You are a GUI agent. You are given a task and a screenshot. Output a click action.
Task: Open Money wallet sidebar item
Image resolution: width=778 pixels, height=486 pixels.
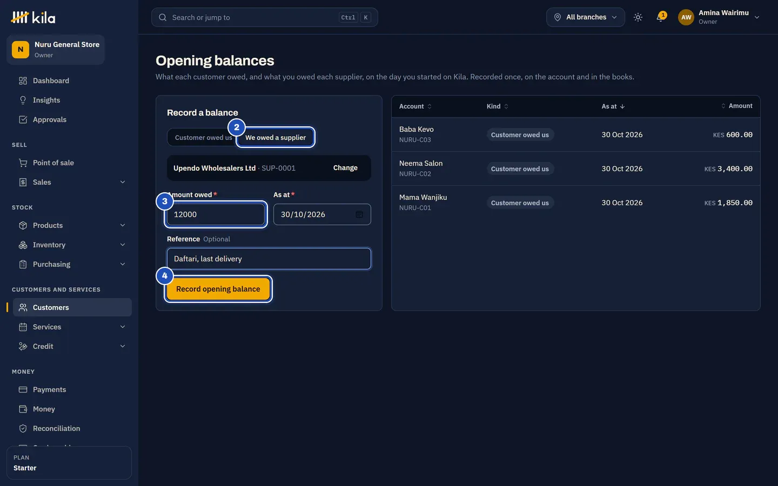tap(72, 409)
